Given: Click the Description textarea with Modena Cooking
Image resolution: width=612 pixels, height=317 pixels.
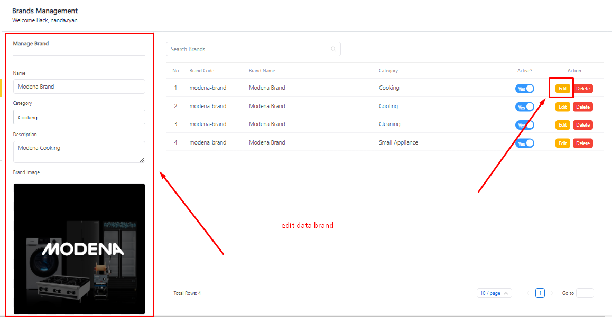Looking at the screenshot, I should [79, 151].
